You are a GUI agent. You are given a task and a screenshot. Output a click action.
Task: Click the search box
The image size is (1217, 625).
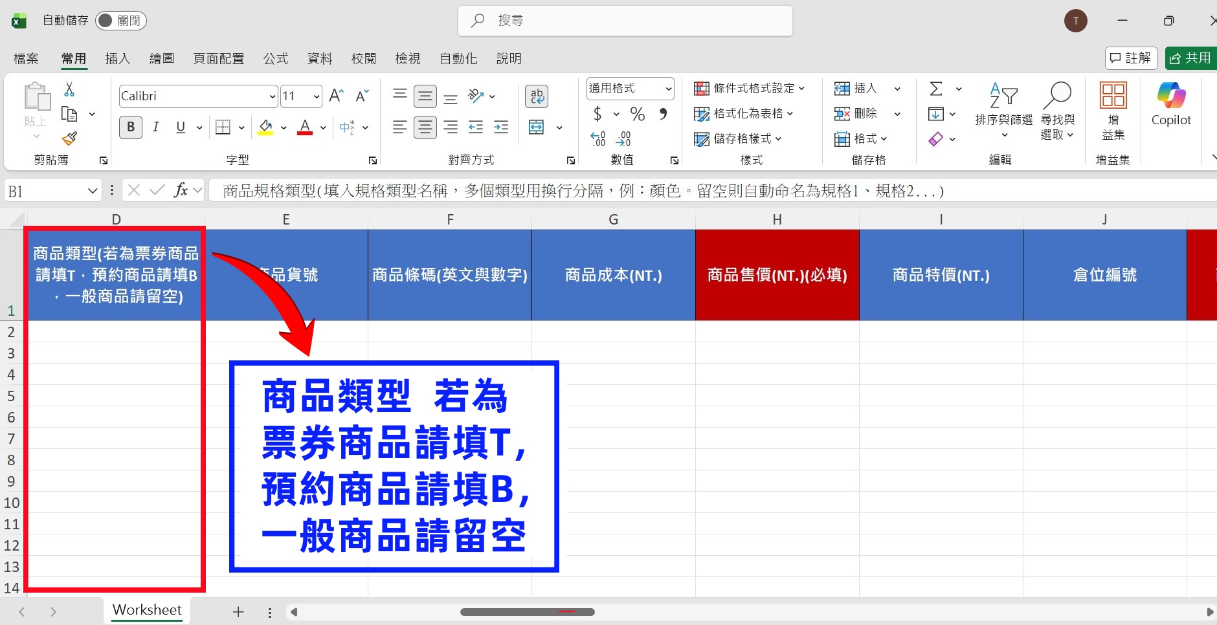point(625,21)
